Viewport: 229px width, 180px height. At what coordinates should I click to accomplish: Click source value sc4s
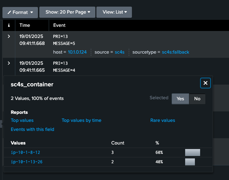coord(120,52)
